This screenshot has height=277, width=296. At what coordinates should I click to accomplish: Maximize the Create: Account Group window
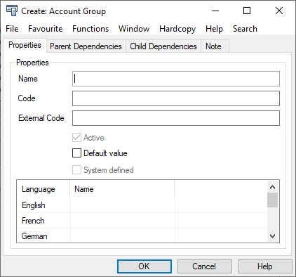[247, 11]
